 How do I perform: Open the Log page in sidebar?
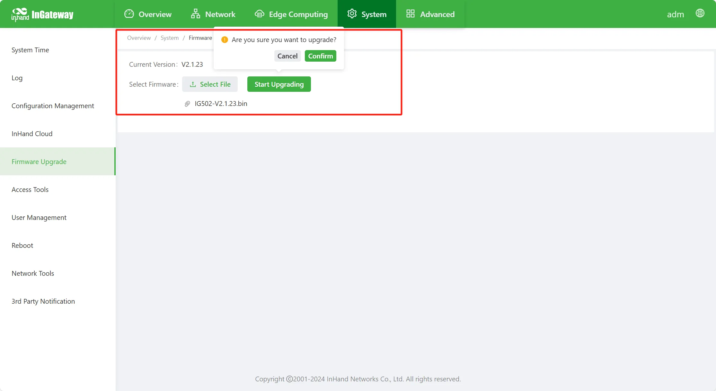point(58,78)
